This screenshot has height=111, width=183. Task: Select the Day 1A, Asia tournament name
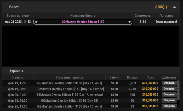tap(70, 83)
